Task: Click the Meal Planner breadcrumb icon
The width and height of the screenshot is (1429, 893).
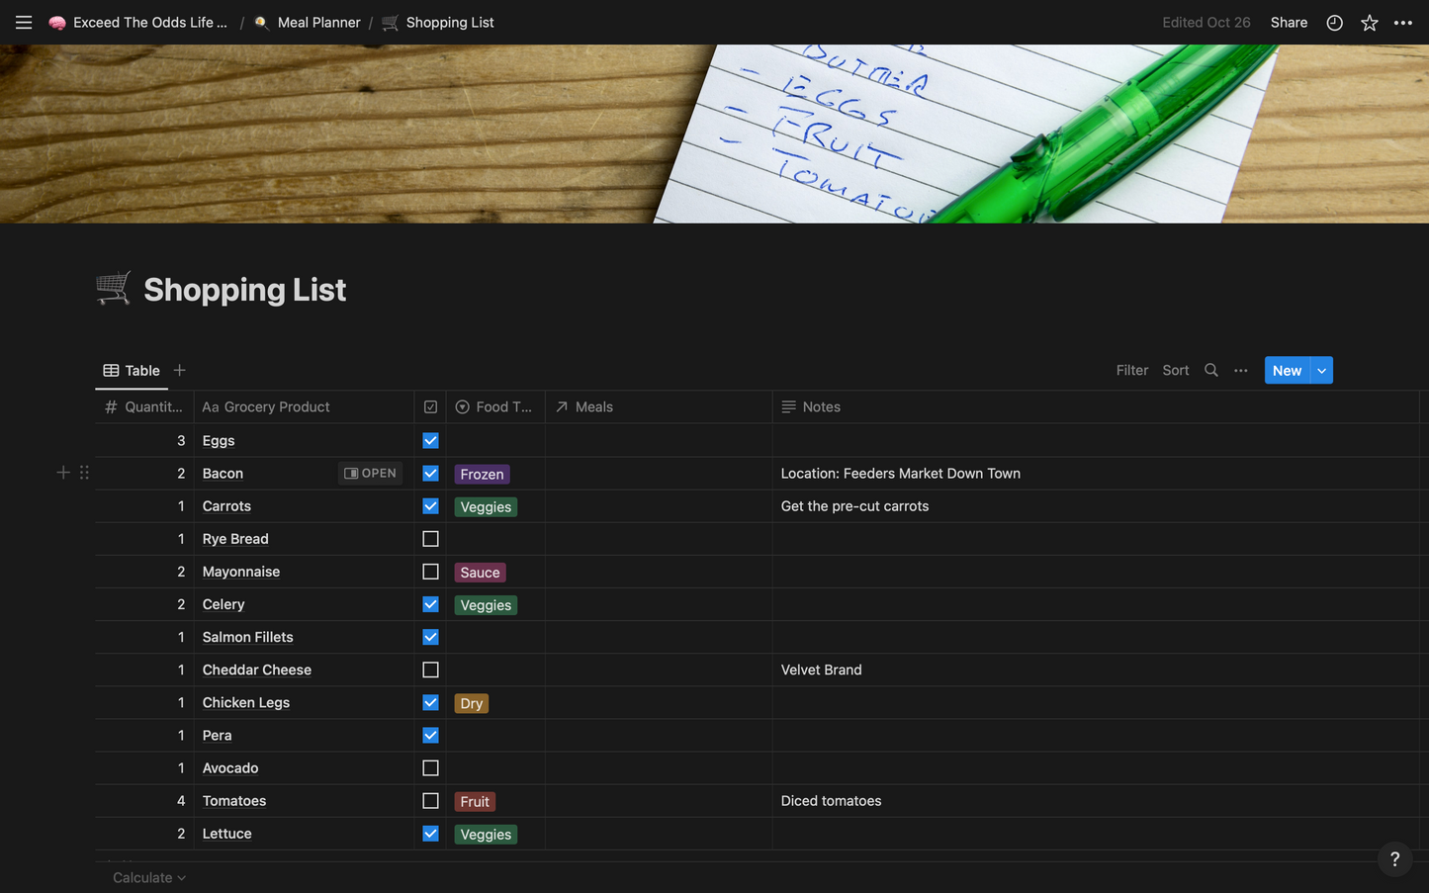Action: [x=262, y=23]
